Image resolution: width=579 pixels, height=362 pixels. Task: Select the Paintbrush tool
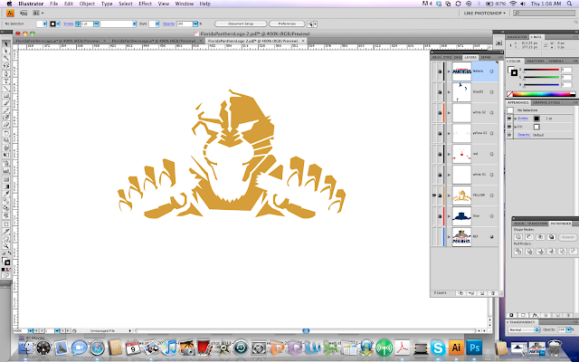pos(6,103)
